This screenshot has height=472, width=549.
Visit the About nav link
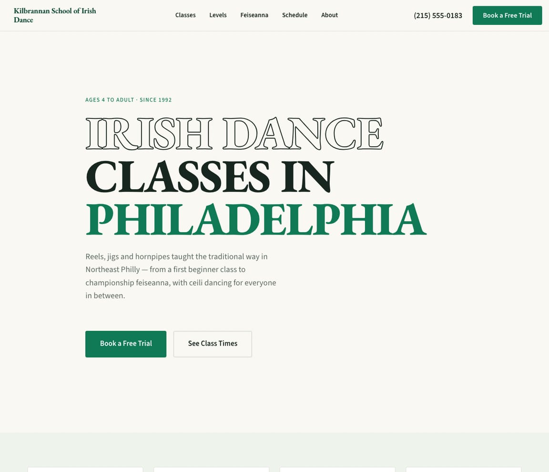[x=329, y=15]
